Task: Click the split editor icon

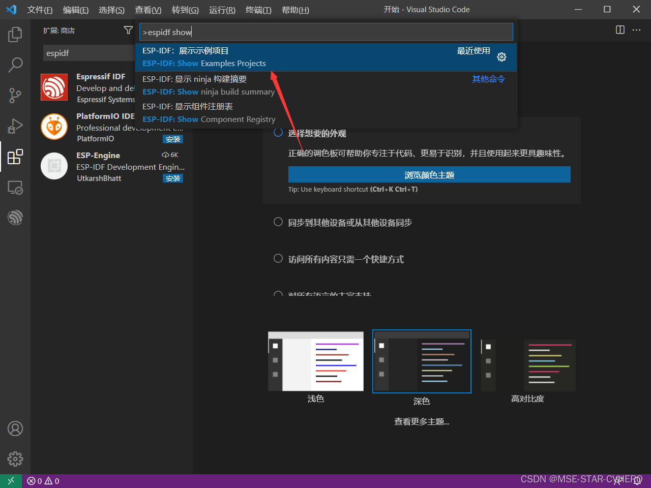Action: tap(620, 30)
